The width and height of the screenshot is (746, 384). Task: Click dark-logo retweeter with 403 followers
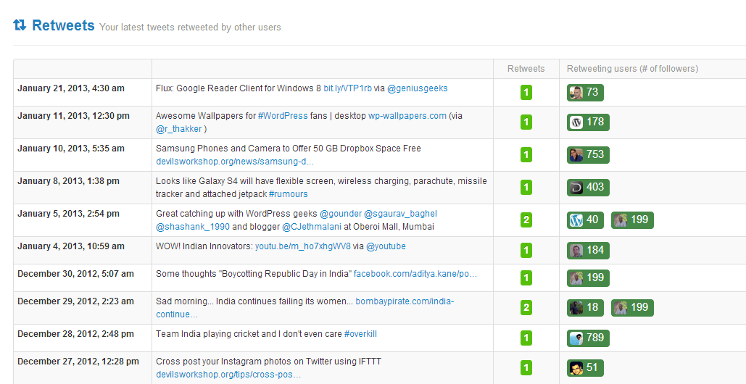(588, 187)
